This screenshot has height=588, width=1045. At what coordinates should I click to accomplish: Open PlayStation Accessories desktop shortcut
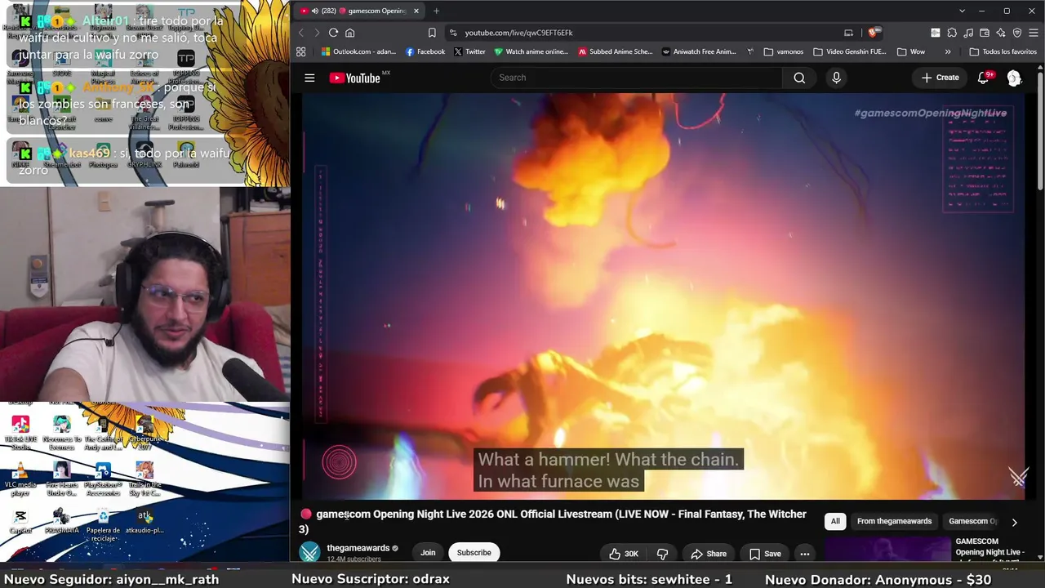(x=103, y=479)
